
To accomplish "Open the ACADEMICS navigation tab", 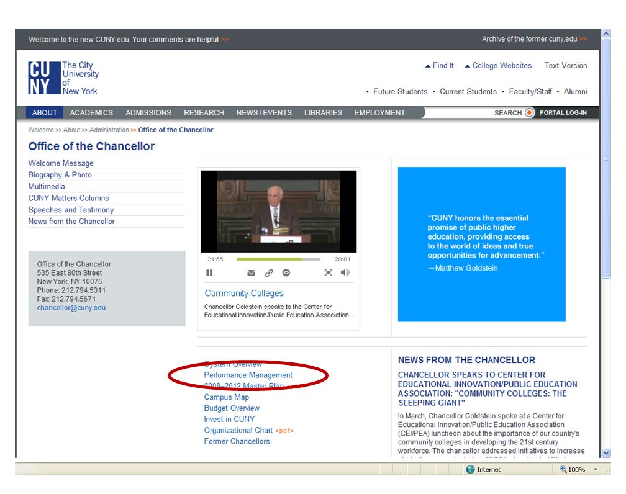I will click(x=91, y=113).
